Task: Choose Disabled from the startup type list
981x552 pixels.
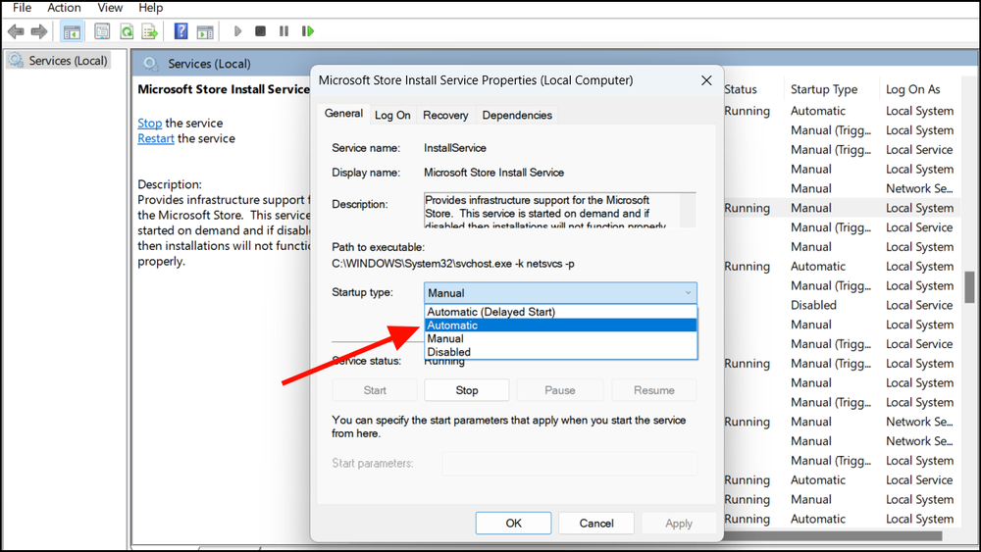Action: click(x=560, y=351)
